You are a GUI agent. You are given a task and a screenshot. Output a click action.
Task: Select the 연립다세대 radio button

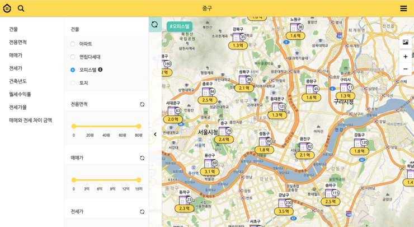[73, 57]
